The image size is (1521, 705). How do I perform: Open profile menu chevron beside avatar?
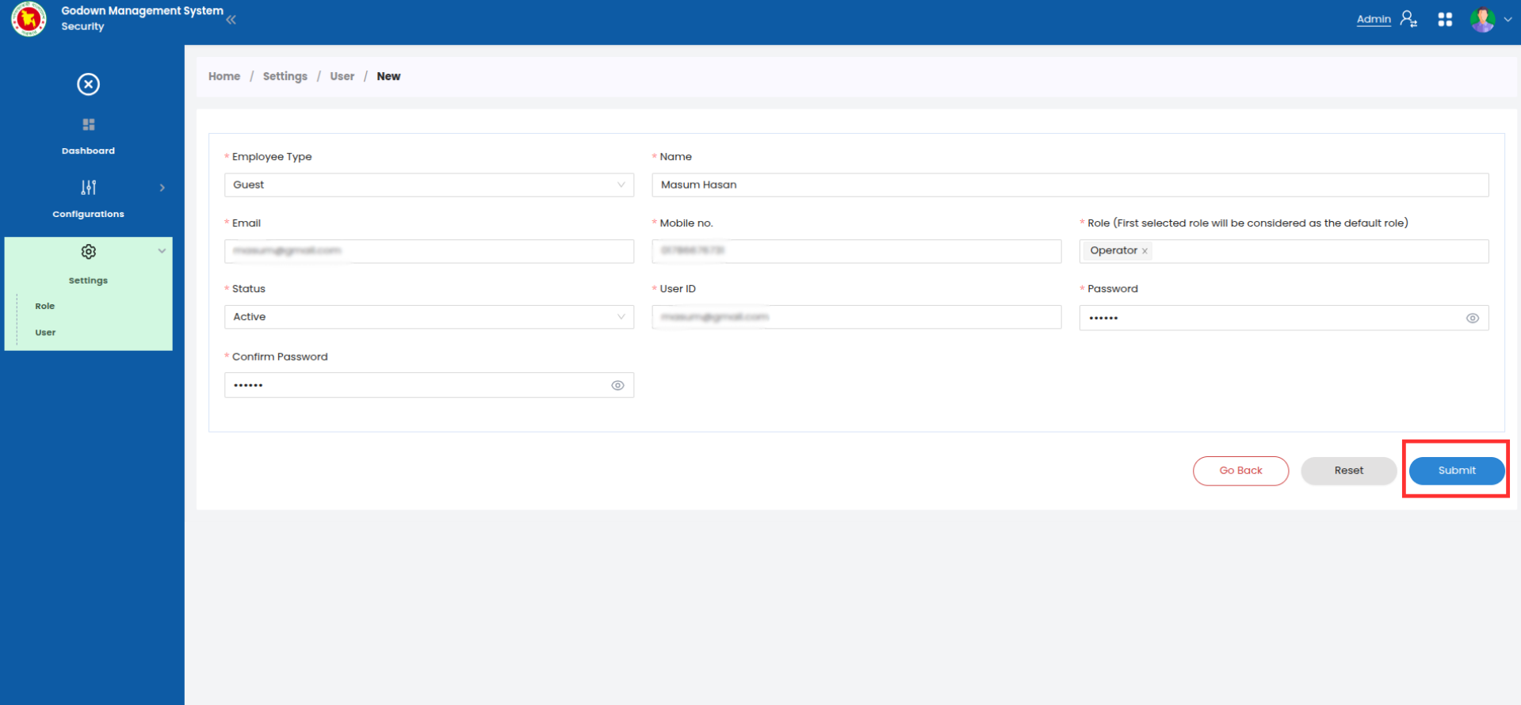pos(1508,20)
